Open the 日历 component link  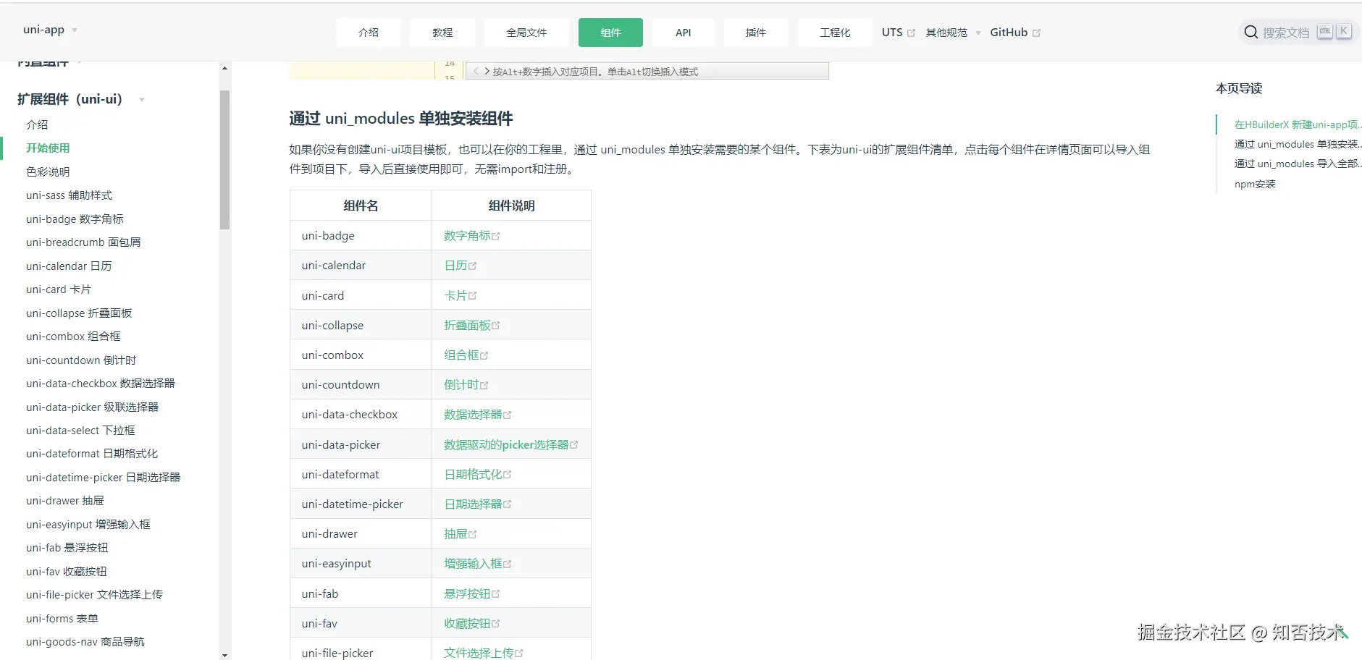[460, 266]
